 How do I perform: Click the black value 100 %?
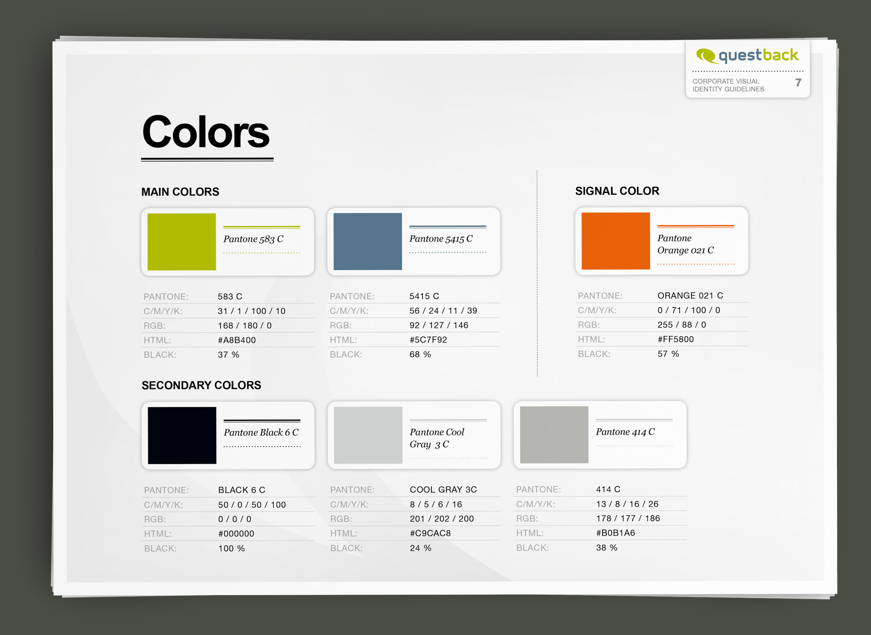coord(232,548)
